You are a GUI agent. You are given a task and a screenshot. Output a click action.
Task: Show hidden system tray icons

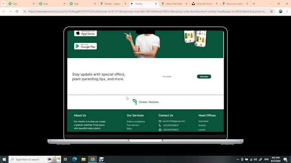pyautogui.click(x=238, y=159)
